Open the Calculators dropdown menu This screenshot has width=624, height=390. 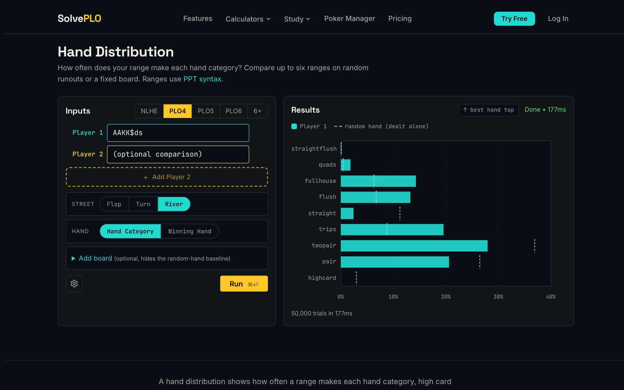pos(248,19)
